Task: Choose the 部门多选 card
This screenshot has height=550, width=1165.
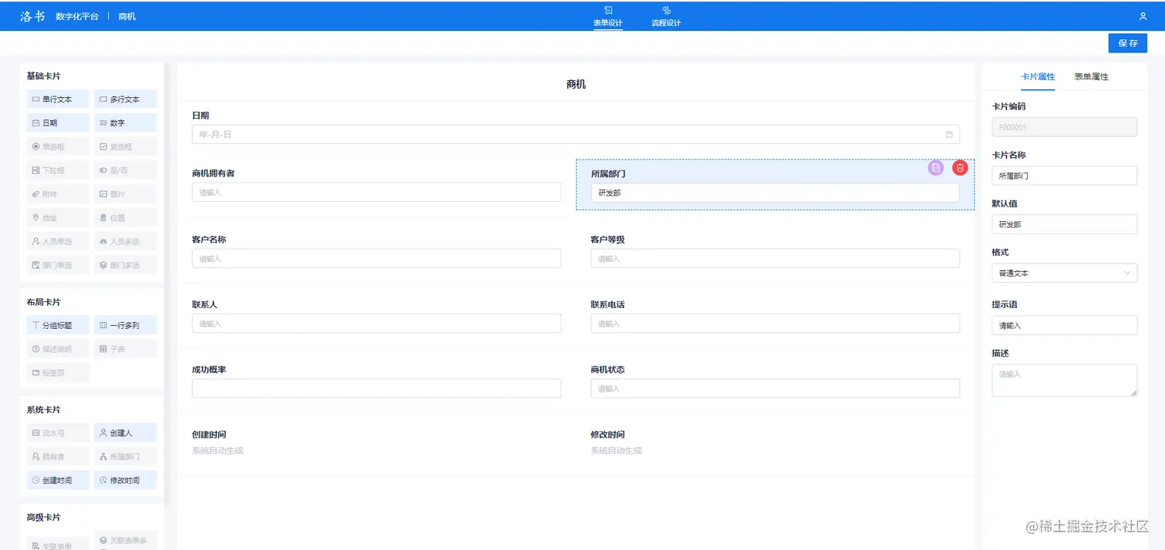Action: pyautogui.click(x=126, y=265)
